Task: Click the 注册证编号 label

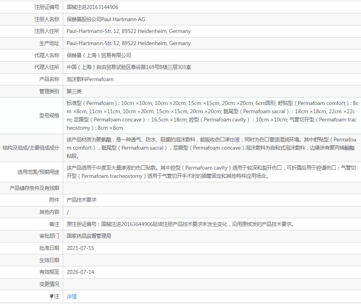Action: point(47,7)
